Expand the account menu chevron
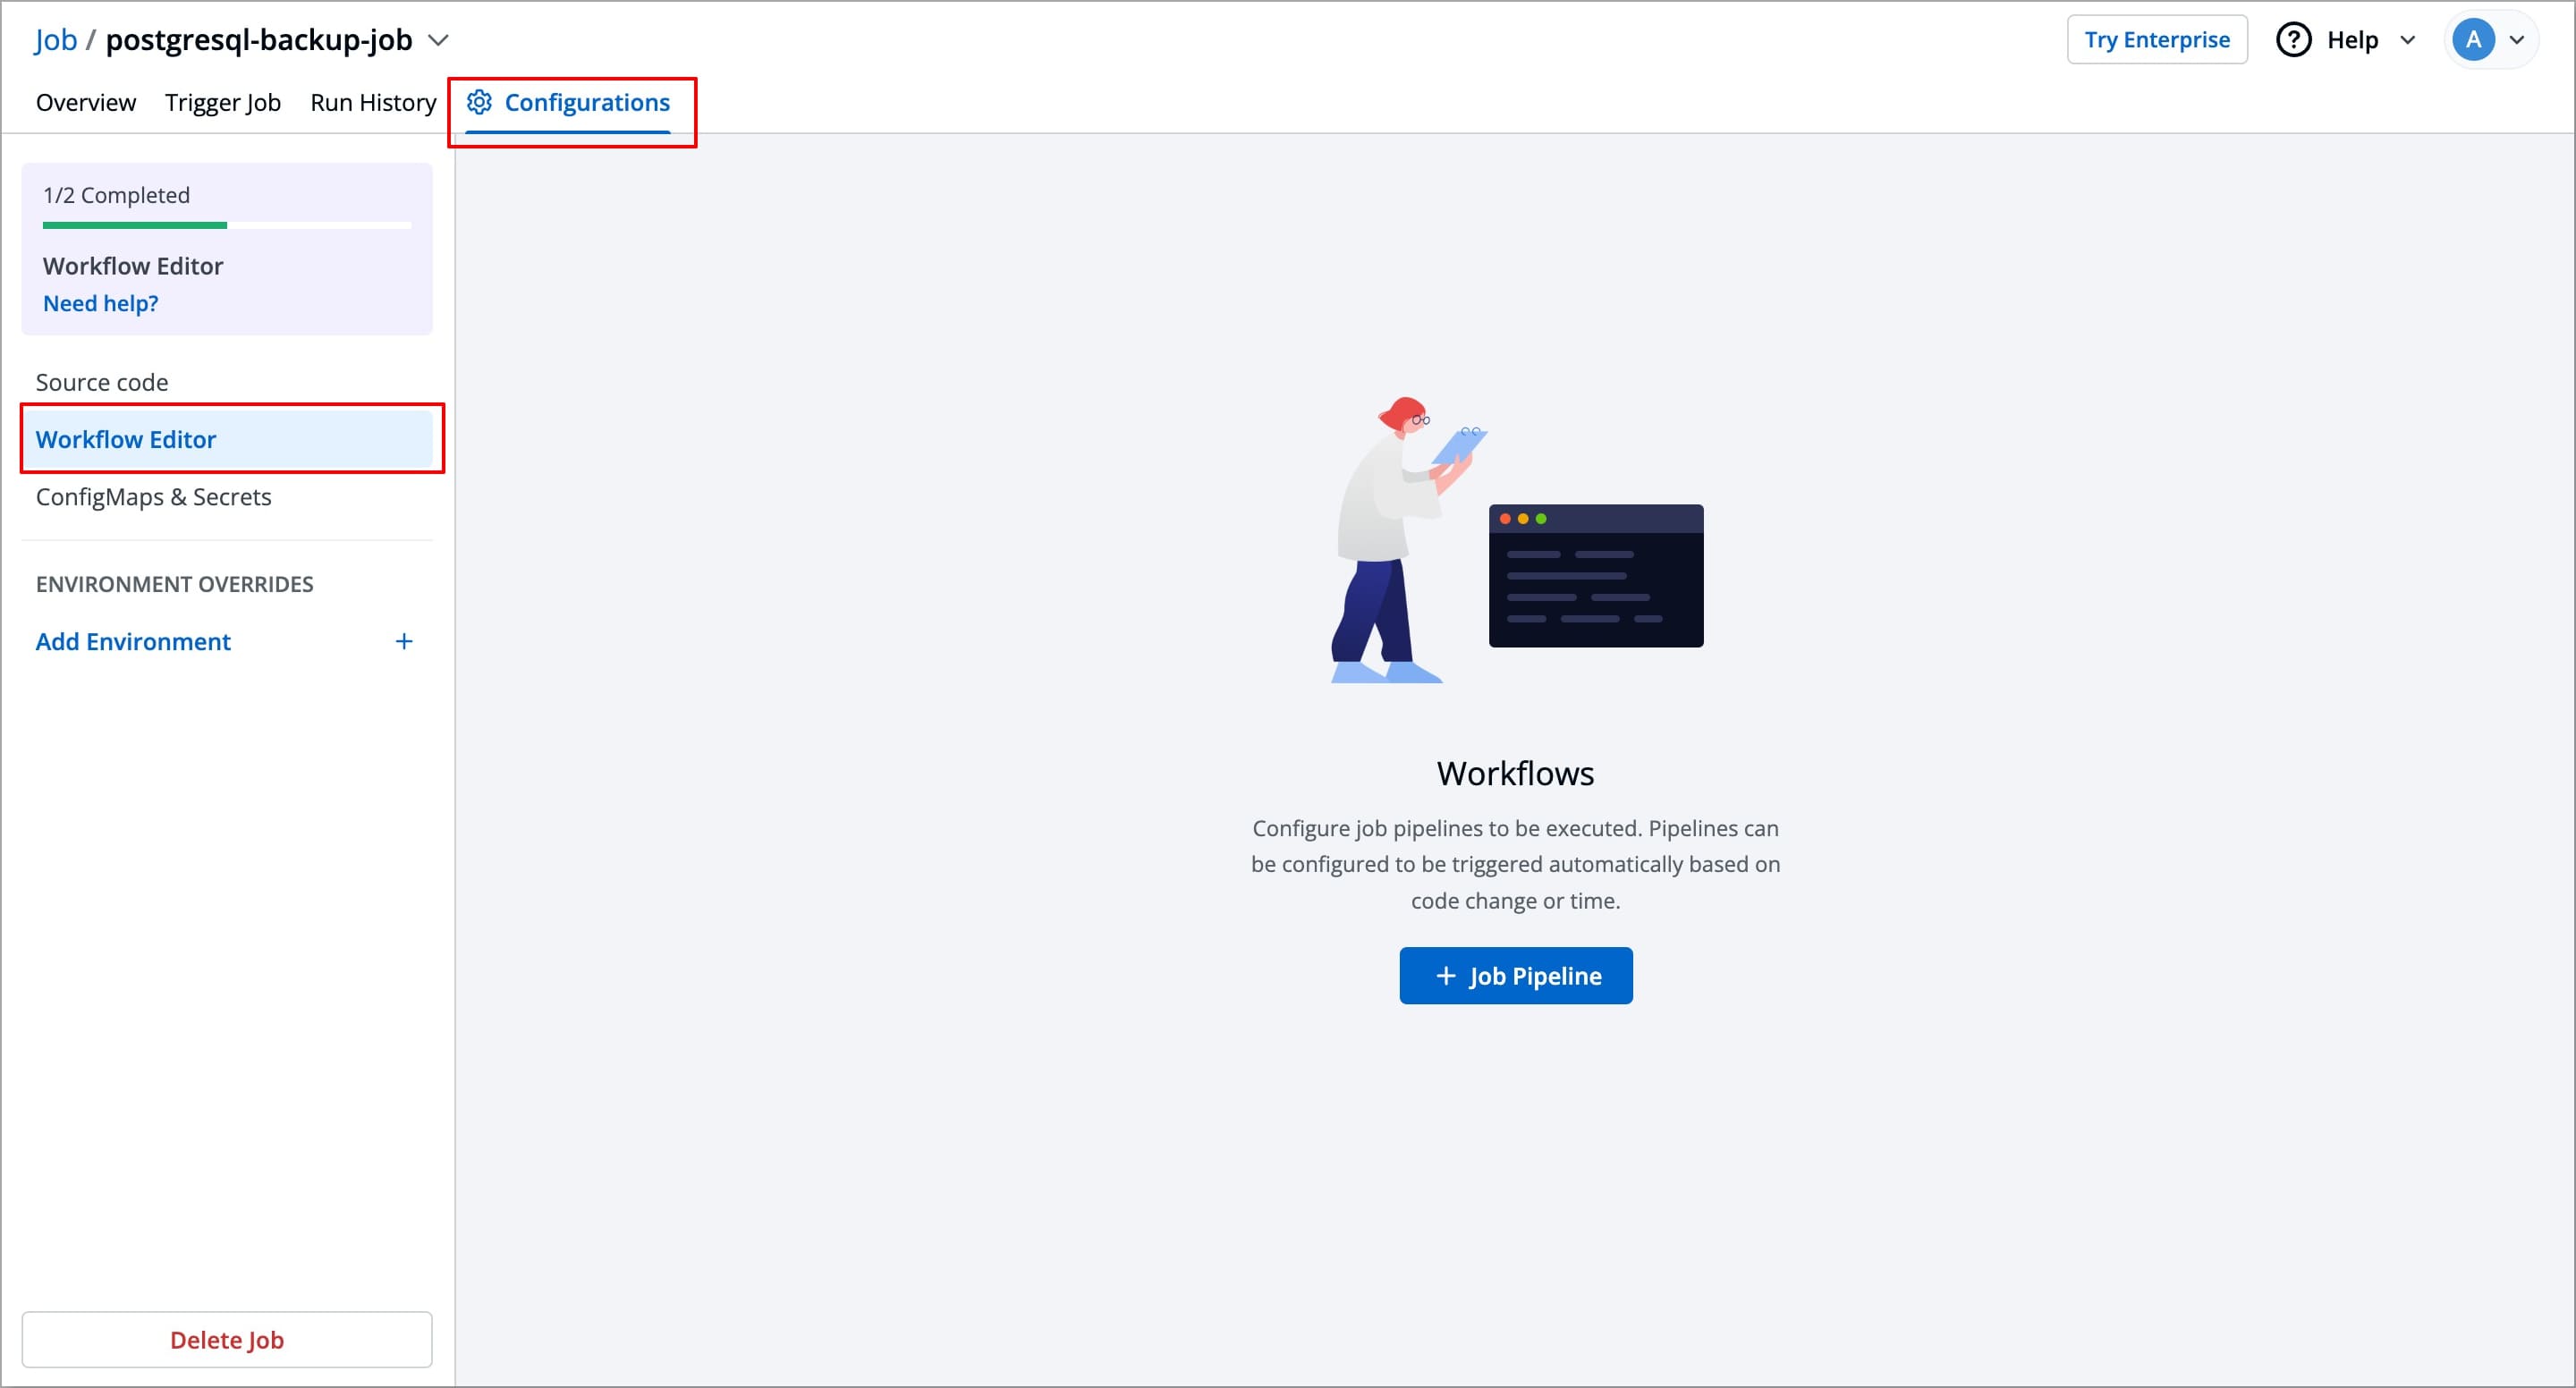 (x=2518, y=40)
